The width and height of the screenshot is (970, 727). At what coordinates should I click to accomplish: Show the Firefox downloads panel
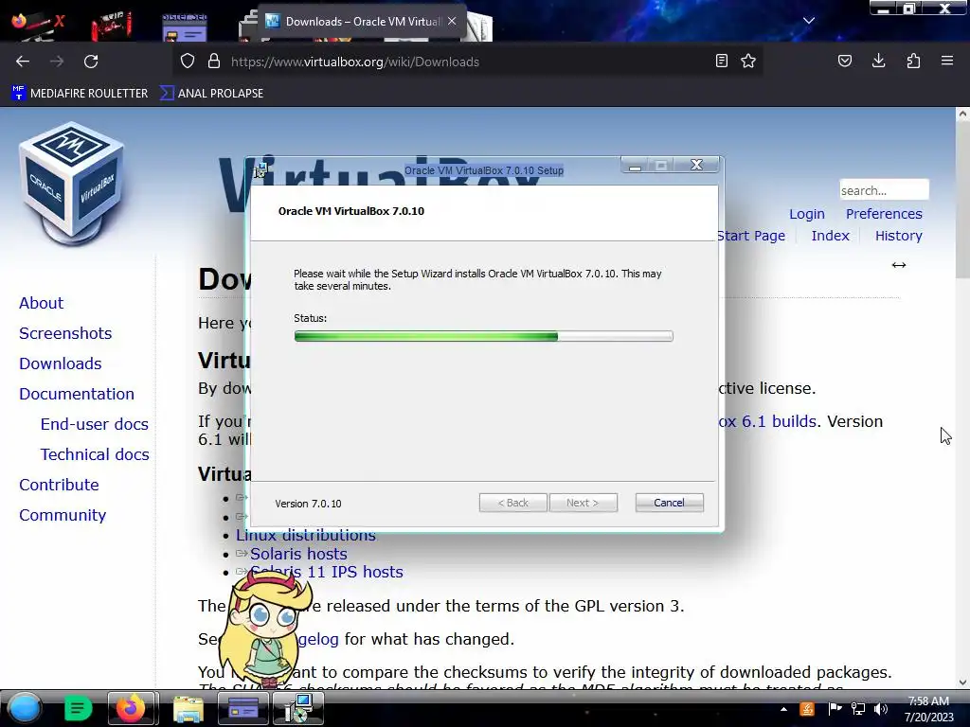pyautogui.click(x=878, y=61)
